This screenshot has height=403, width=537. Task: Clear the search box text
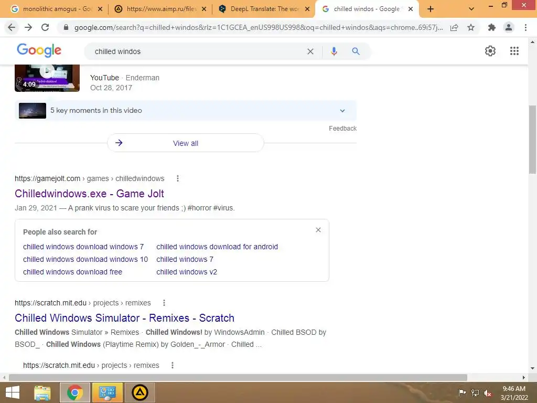(310, 51)
